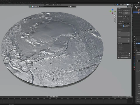The width and height of the screenshot is (140, 105).
Task: Open the Texture Paint workspace tab
Action: (16, 3)
